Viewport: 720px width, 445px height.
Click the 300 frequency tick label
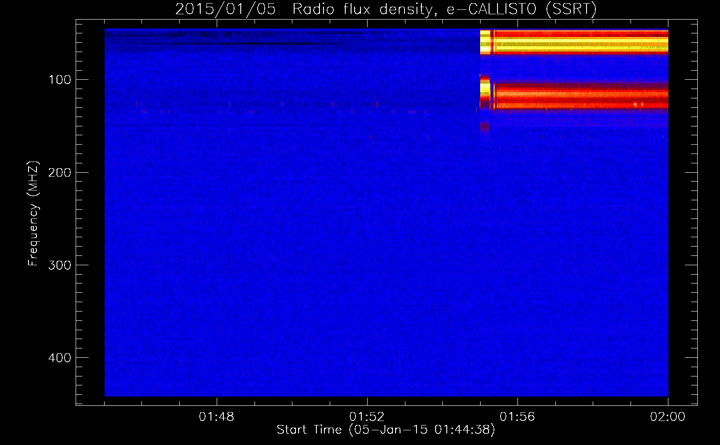60,265
